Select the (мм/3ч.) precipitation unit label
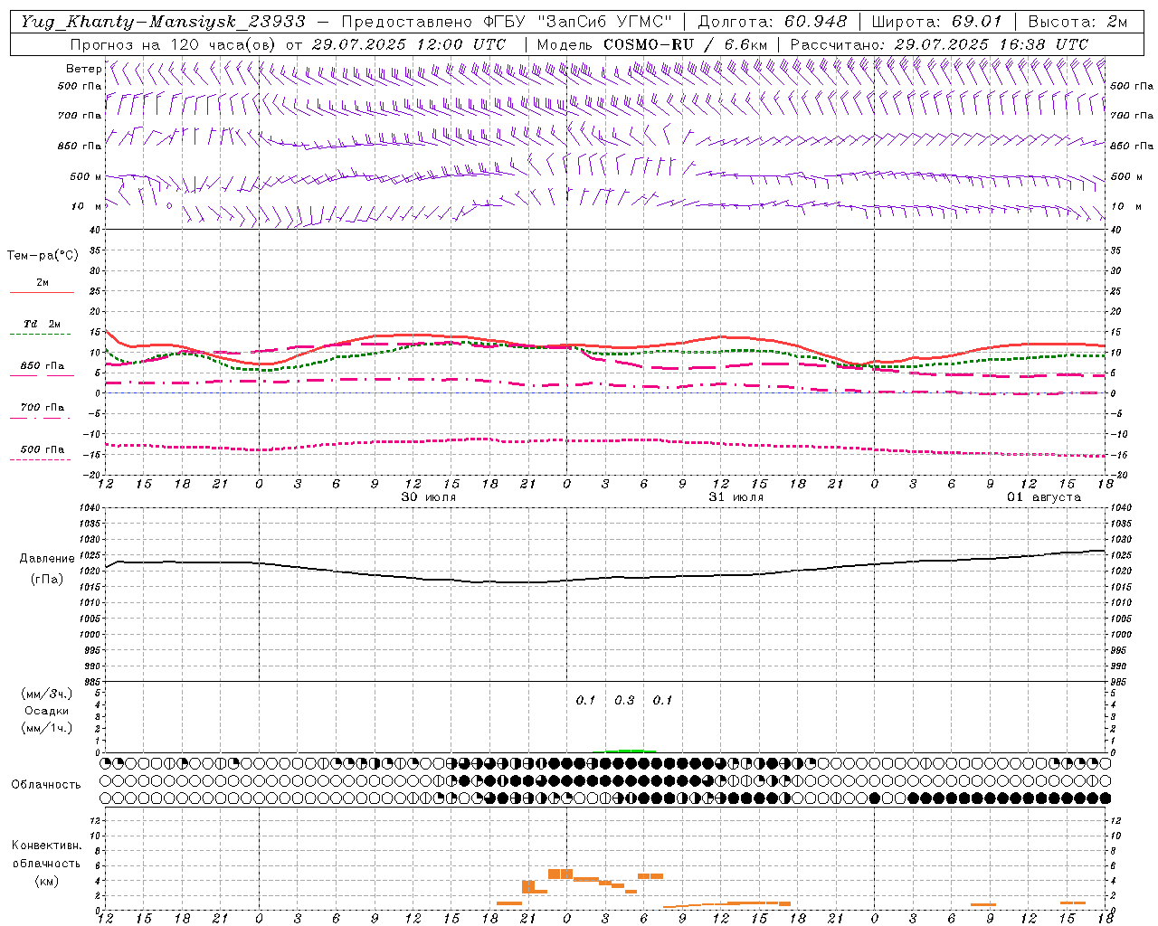 [x=47, y=694]
